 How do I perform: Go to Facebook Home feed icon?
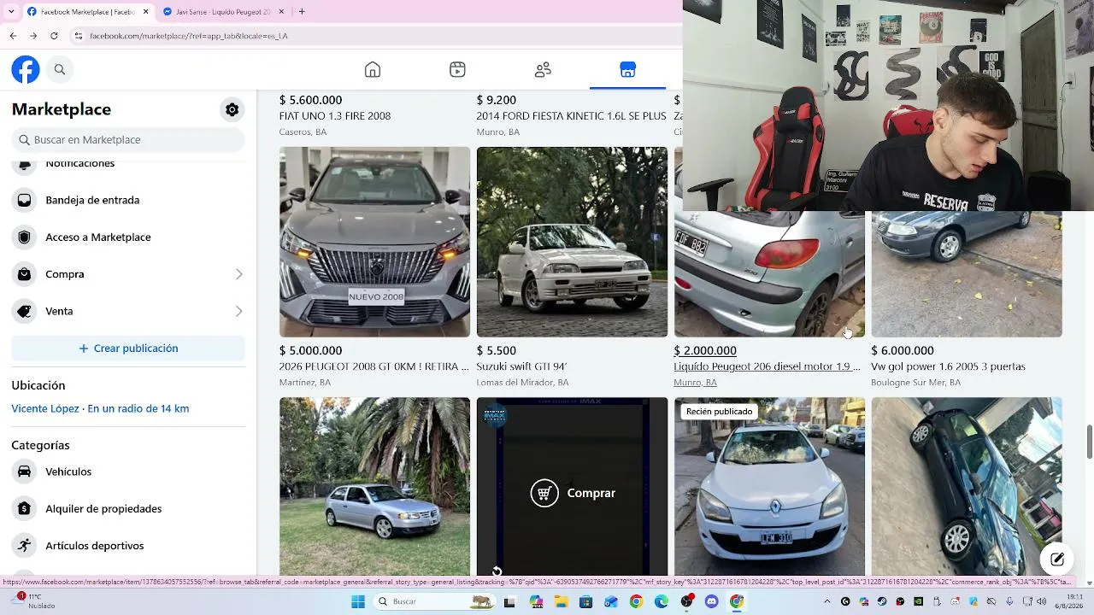pos(373,69)
